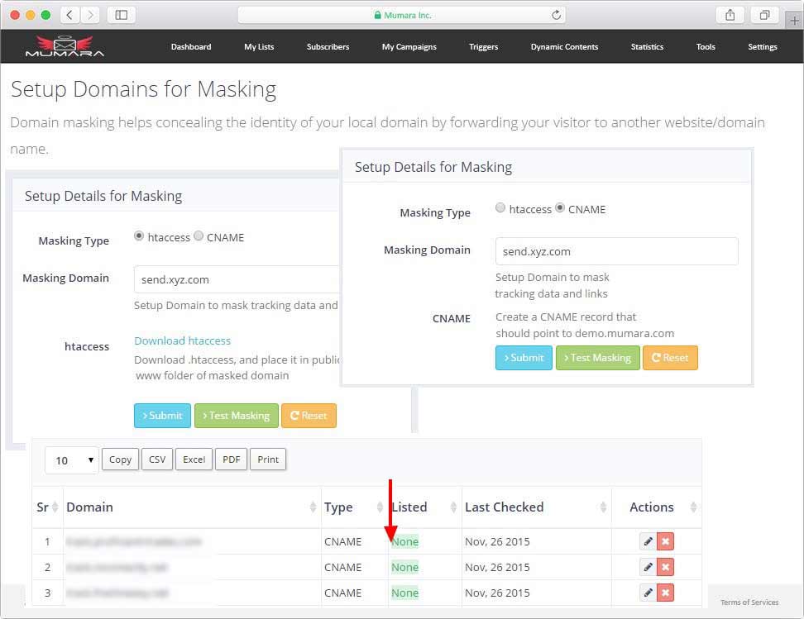Open My Campaigns menu
This screenshot has height=619, width=804.
(409, 47)
